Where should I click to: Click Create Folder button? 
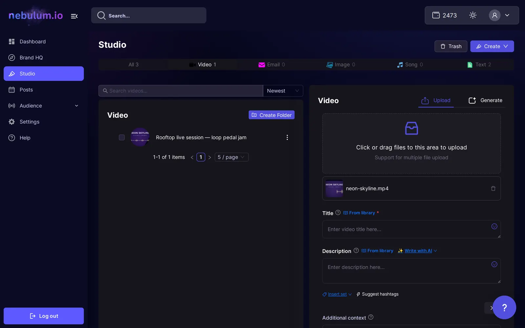pos(271,115)
